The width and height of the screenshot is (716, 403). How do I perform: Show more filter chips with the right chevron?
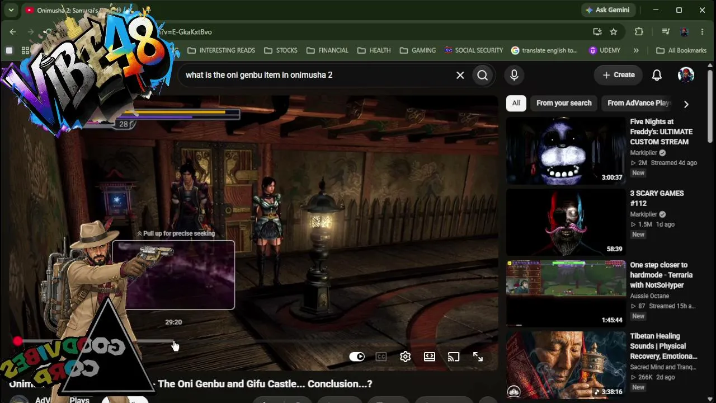pyautogui.click(x=686, y=104)
